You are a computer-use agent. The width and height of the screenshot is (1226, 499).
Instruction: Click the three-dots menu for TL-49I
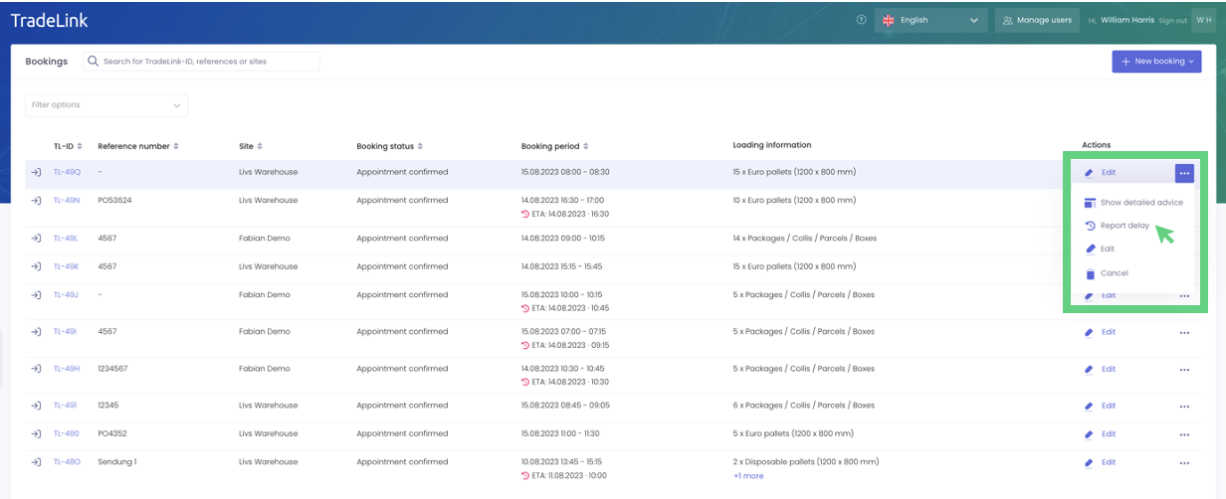pyautogui.click(x=1184, y=332)
